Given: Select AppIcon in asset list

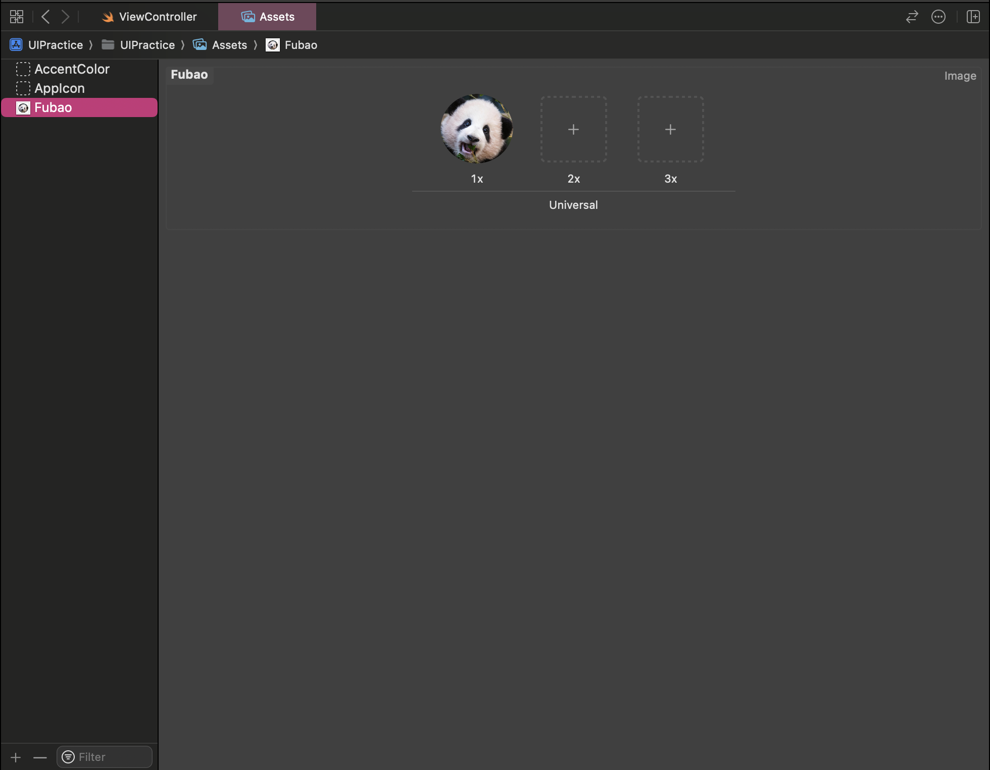Looking at the screenshot, I should click(x=60, y=88).
